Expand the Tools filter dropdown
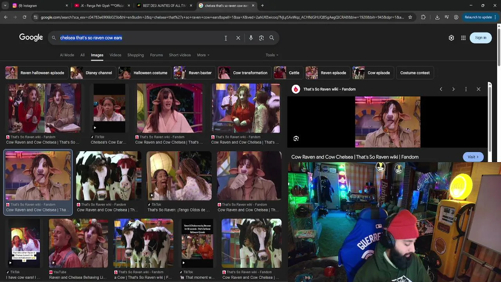Screen dimensions: 501x282 coord(272,55)
